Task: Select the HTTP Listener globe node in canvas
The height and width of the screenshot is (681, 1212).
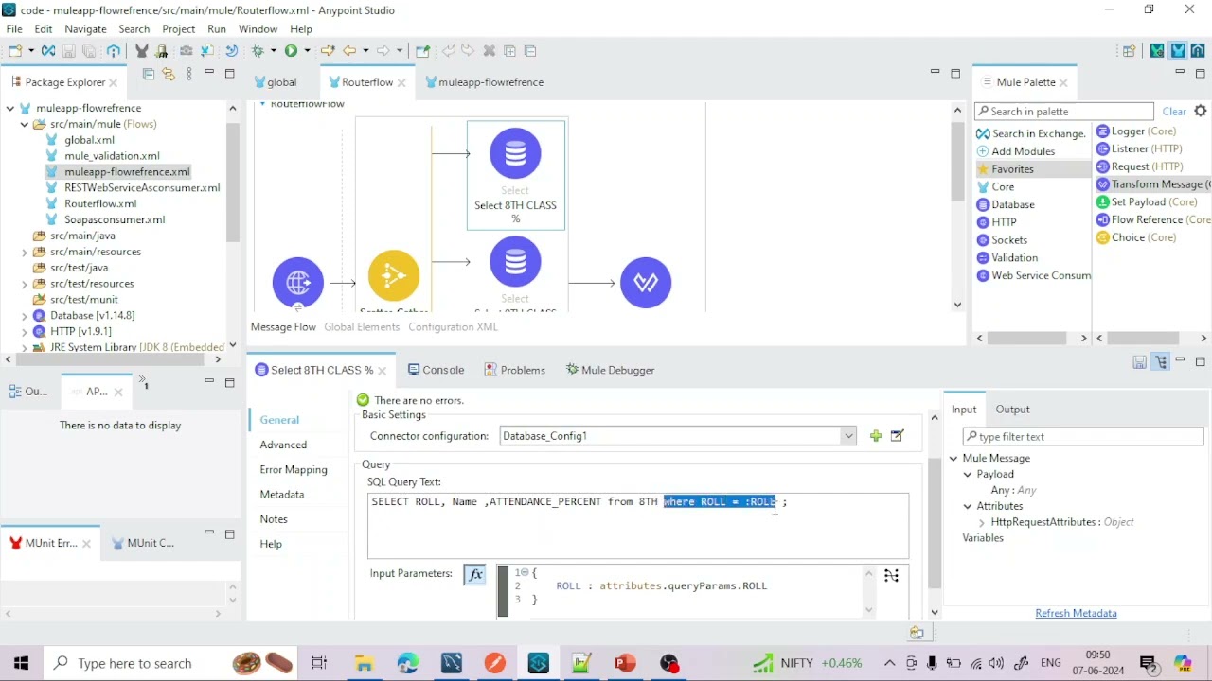Action: [298, 282]
